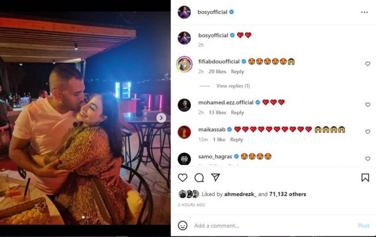This screenshot has width=376, height=237.
Task: Share post via paper plane icon
Action: click(216, 177)
